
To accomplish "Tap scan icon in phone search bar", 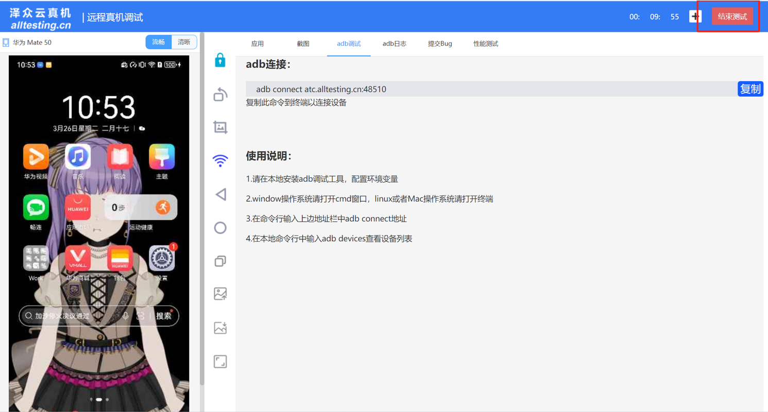I will tap(140, 316).
